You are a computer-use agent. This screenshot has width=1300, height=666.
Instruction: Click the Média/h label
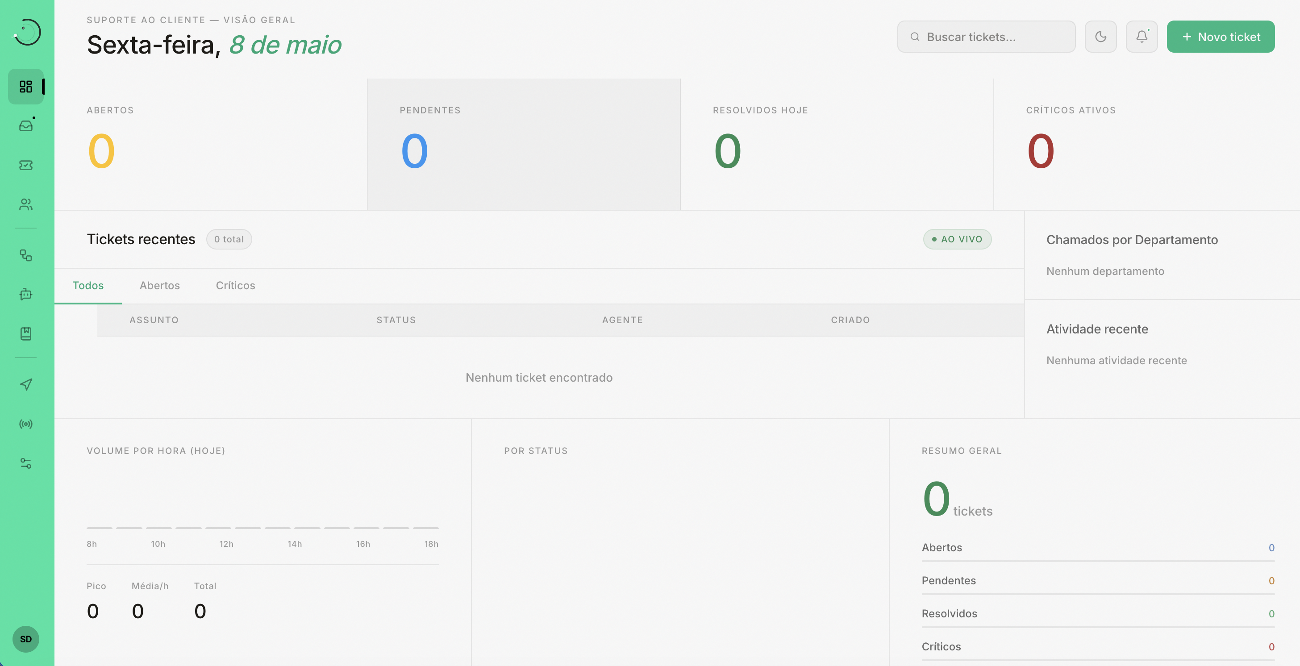pos(150,586)
